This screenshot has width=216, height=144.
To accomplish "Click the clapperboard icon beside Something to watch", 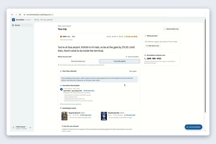I will click(61, 108).
